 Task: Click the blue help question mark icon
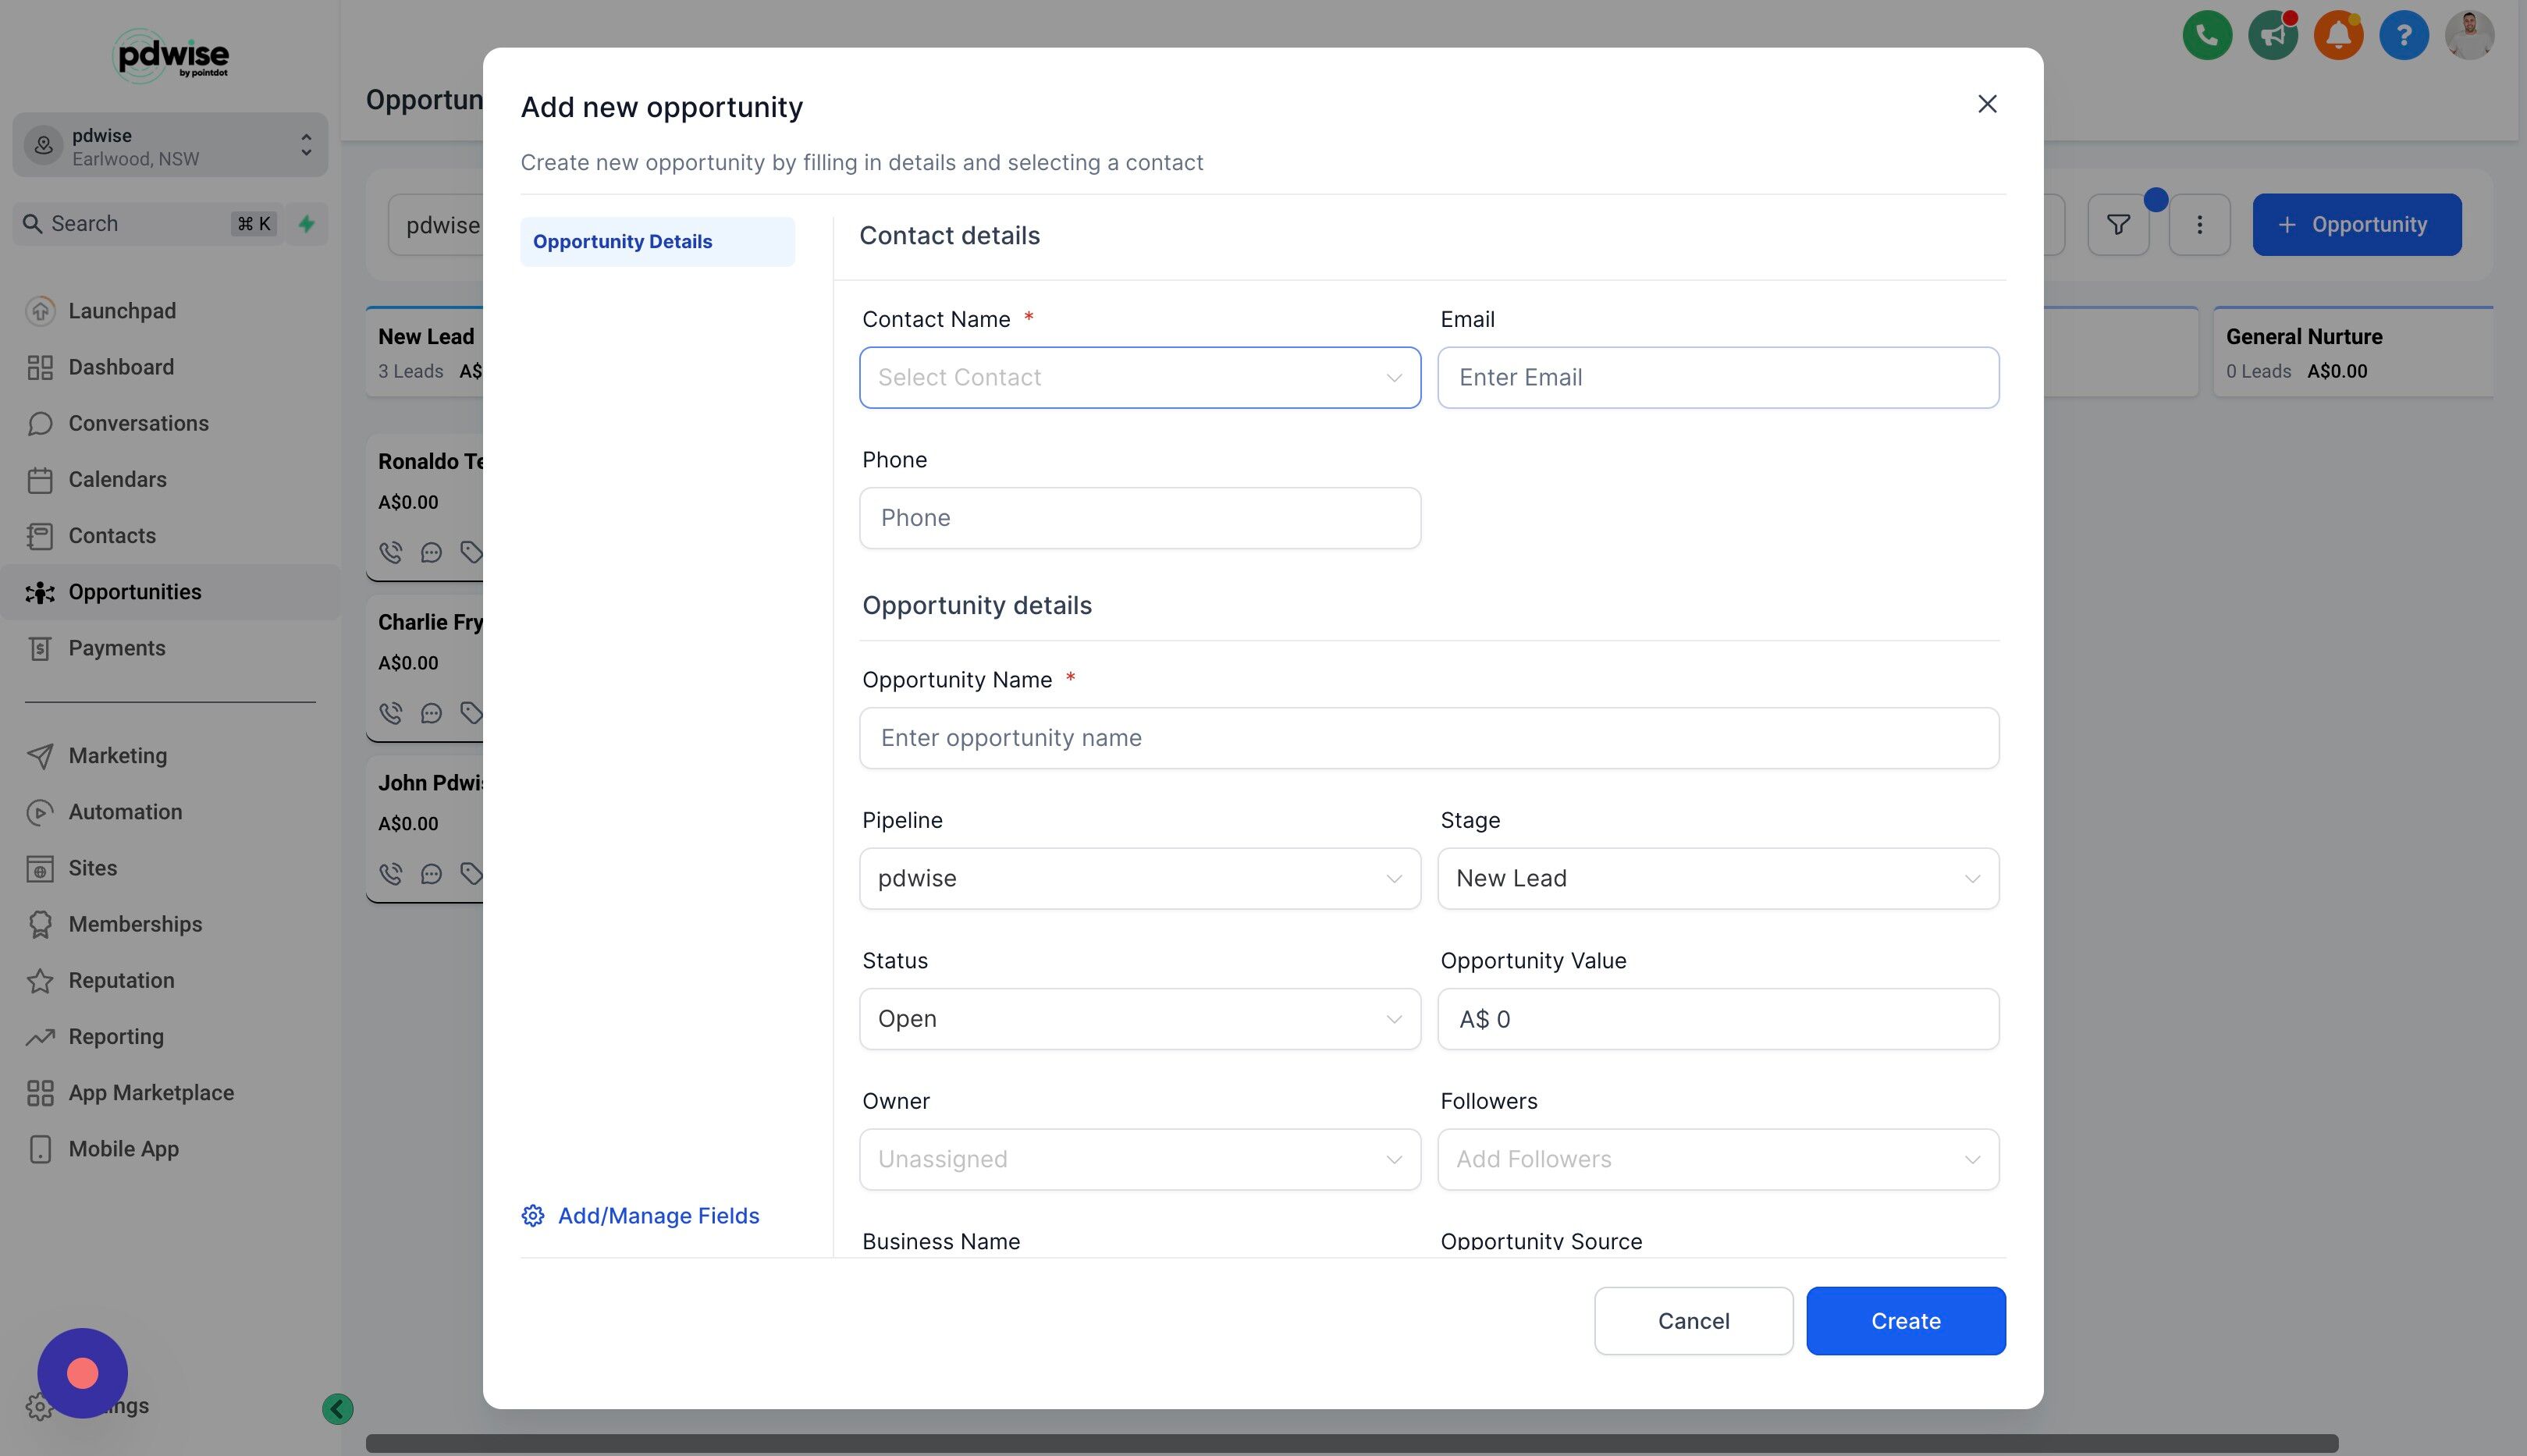[x=2403, y=37]
